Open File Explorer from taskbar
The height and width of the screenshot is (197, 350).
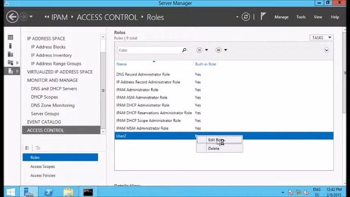point(68,192)
